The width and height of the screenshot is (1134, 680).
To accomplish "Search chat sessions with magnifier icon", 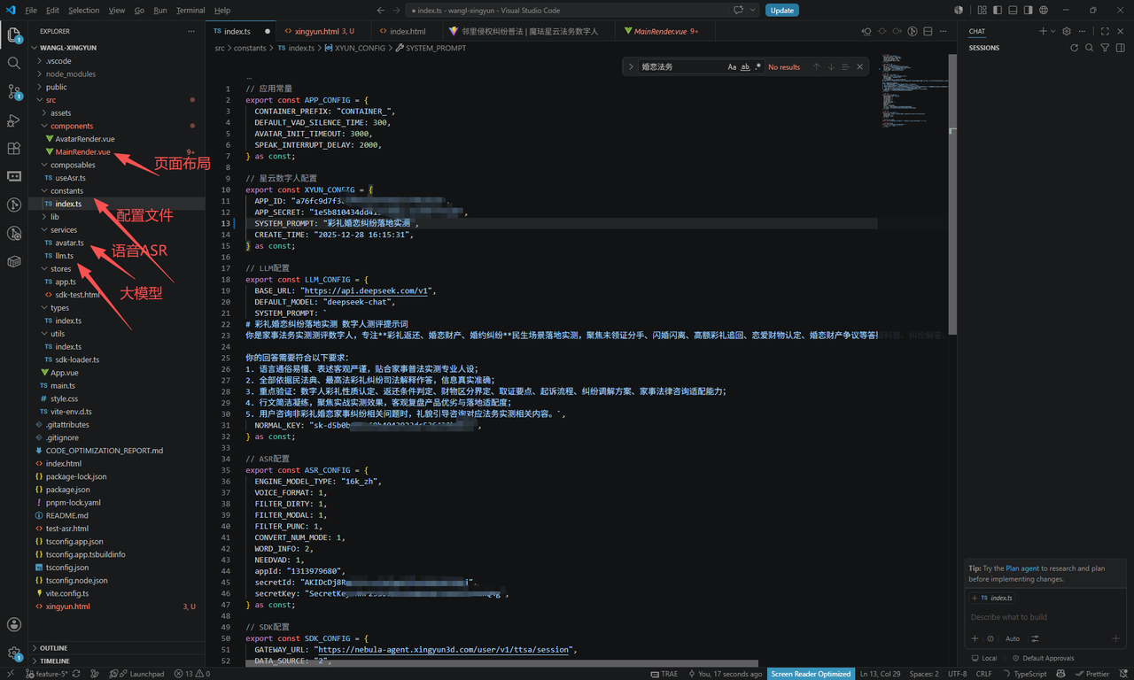I will click(1090, 48).
